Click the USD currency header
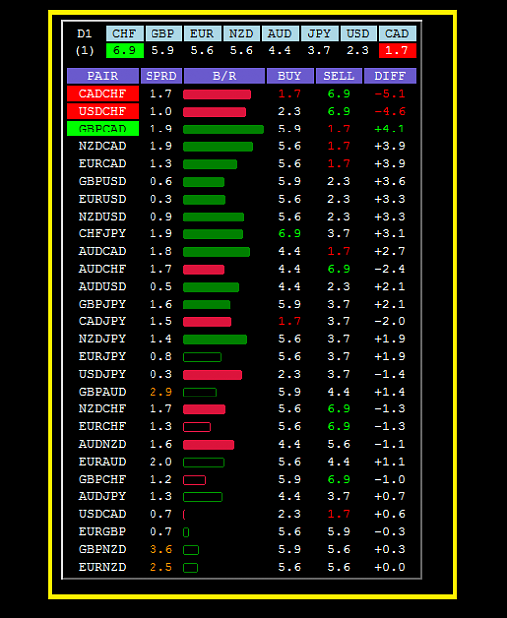 358,33
